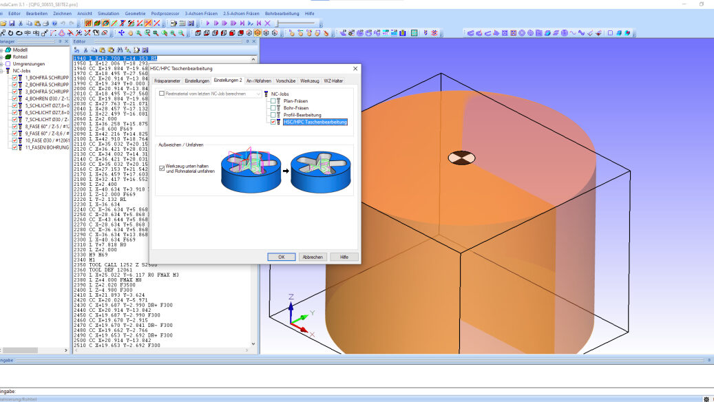714x402 pixels.
Task: Switch to the Vorschübe tab
Action: [x=286, y=81]
